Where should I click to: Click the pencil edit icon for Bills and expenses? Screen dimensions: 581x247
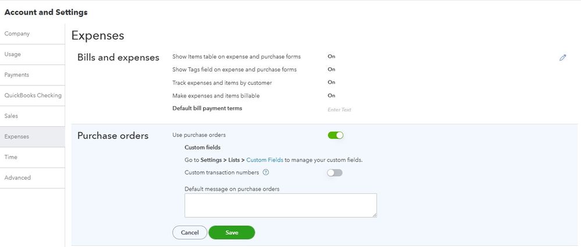pyautogui.click(x=562, y=57)
